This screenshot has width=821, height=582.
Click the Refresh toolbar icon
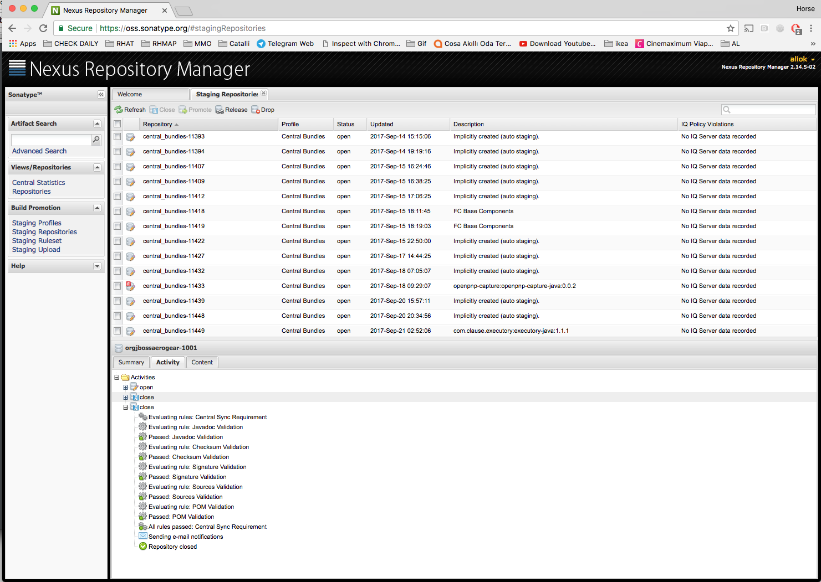[x=119, y=110]
